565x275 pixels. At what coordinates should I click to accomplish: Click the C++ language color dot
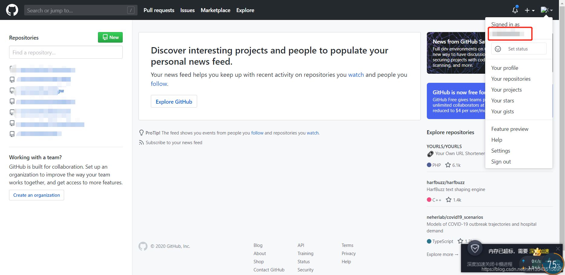pos(429,200)
